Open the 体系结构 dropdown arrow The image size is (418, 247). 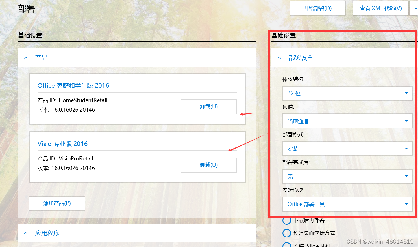(x=406, y=93)
